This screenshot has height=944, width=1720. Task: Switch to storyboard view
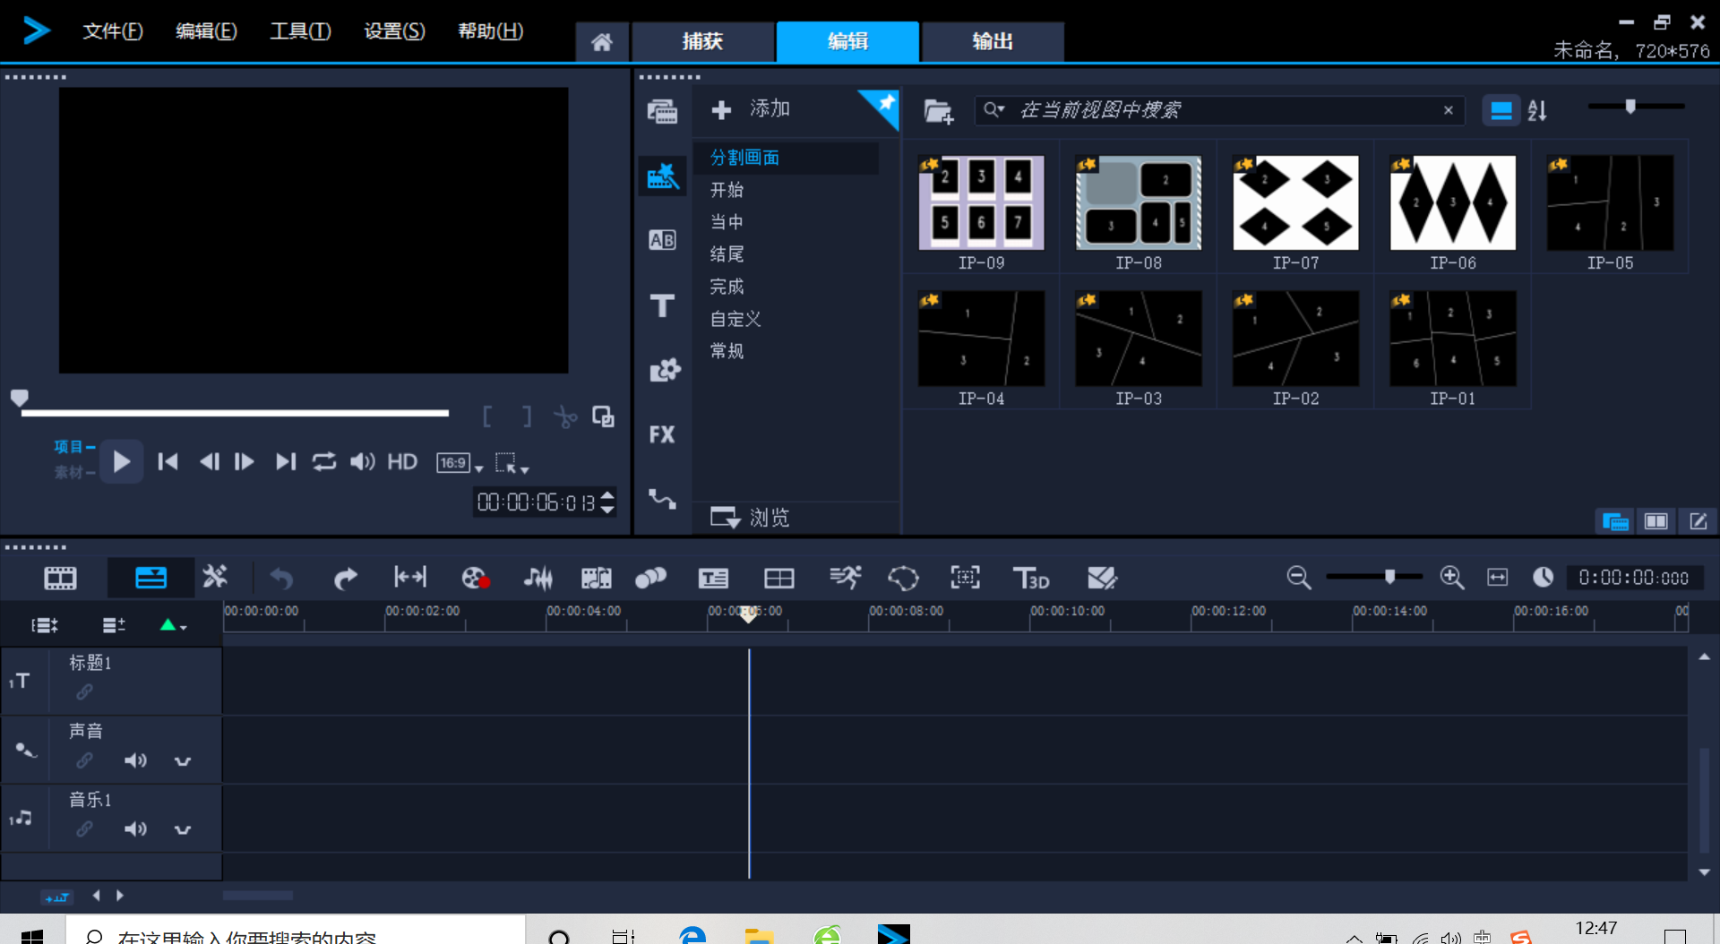(x=60, y=579)
